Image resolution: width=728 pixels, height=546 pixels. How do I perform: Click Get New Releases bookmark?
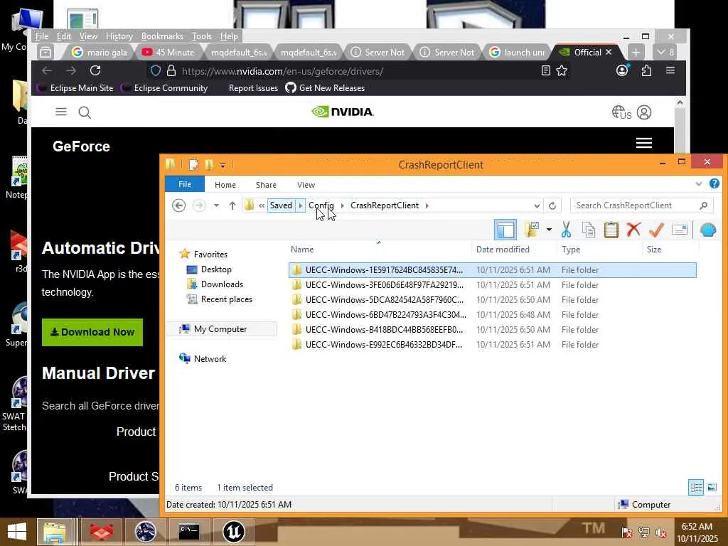point(325,87)
